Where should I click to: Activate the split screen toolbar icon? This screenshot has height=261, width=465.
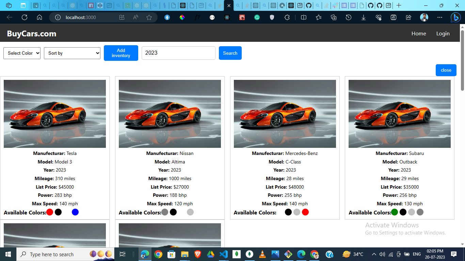[303, 17]
